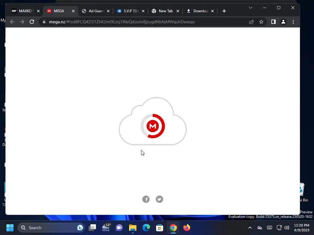
Task: Go back to previous page
Action: pos(12,22)
